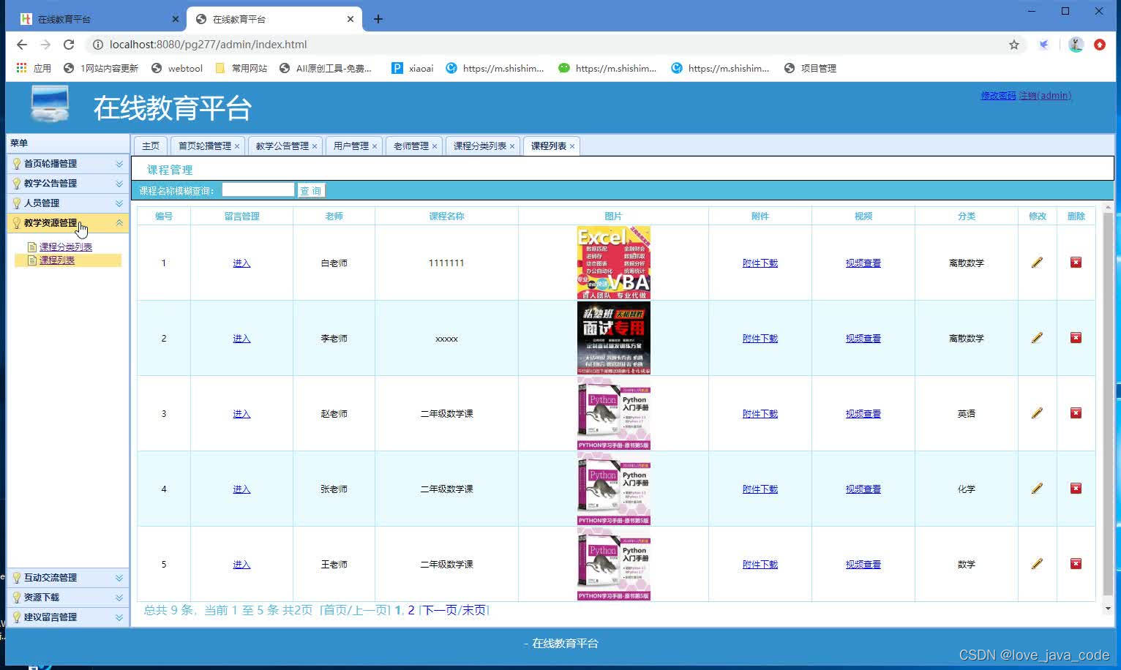Screen dimensions: 1121x670
Task: Click 视频查看 for 赵老师 row
Action: pos(863,414)
